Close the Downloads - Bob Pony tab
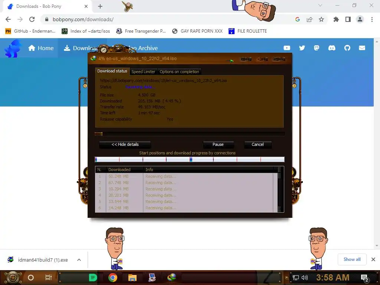Image resolution: width=380 pixels, height=285 pixels. 86,6
